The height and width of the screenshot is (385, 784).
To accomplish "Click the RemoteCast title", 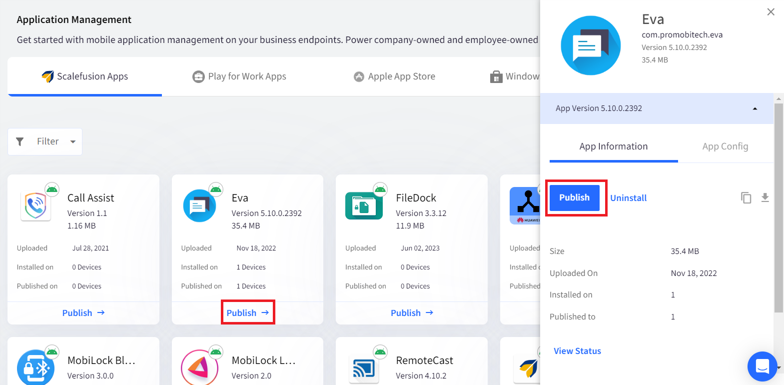I will pos(425,360).
